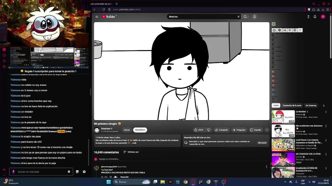Open YouTube notifications bell
This screenshot has height=186, width=332.
(x=315, y=17)
